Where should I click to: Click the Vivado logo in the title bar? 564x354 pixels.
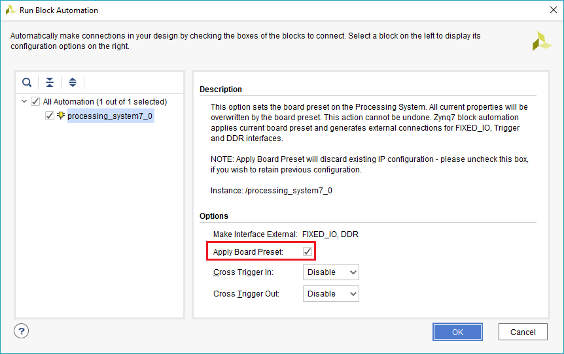point(10,10)
